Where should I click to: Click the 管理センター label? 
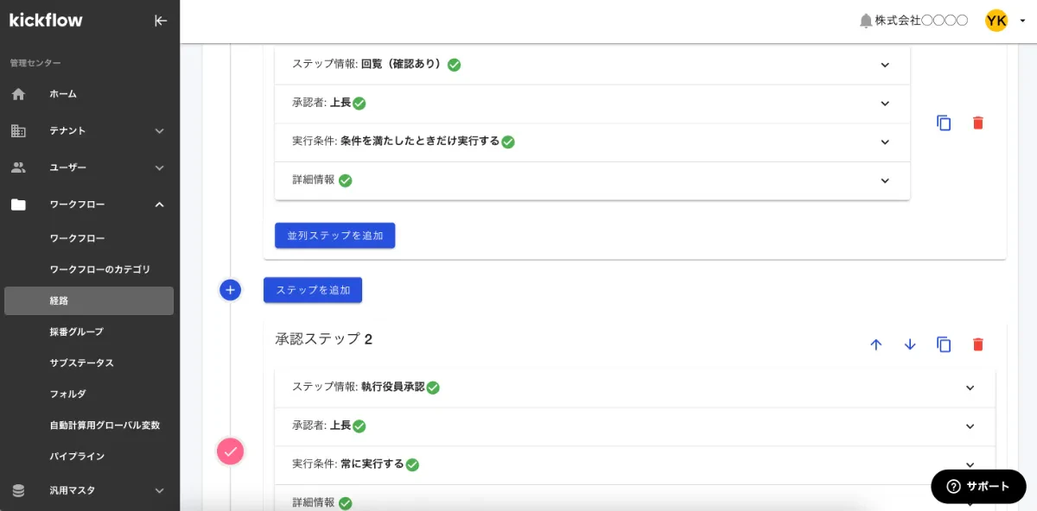[x=35, y=63]
